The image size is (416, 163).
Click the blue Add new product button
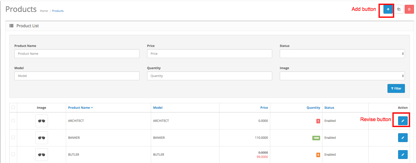[x=388, y=9]
